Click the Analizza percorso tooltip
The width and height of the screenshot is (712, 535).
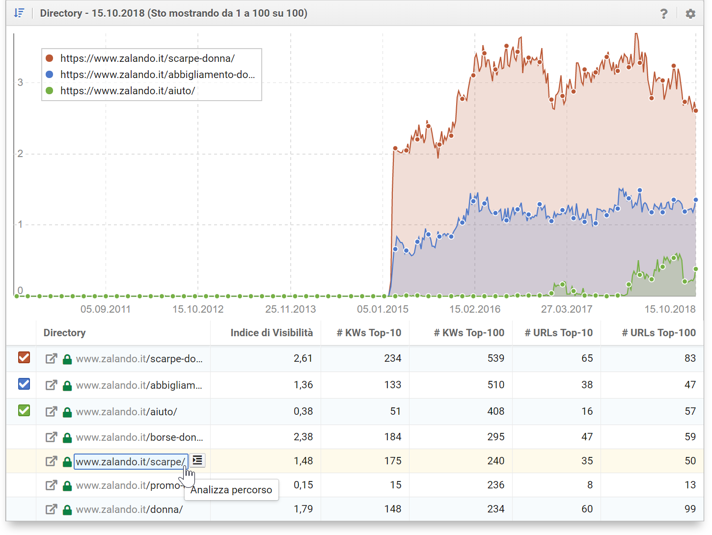231,490
